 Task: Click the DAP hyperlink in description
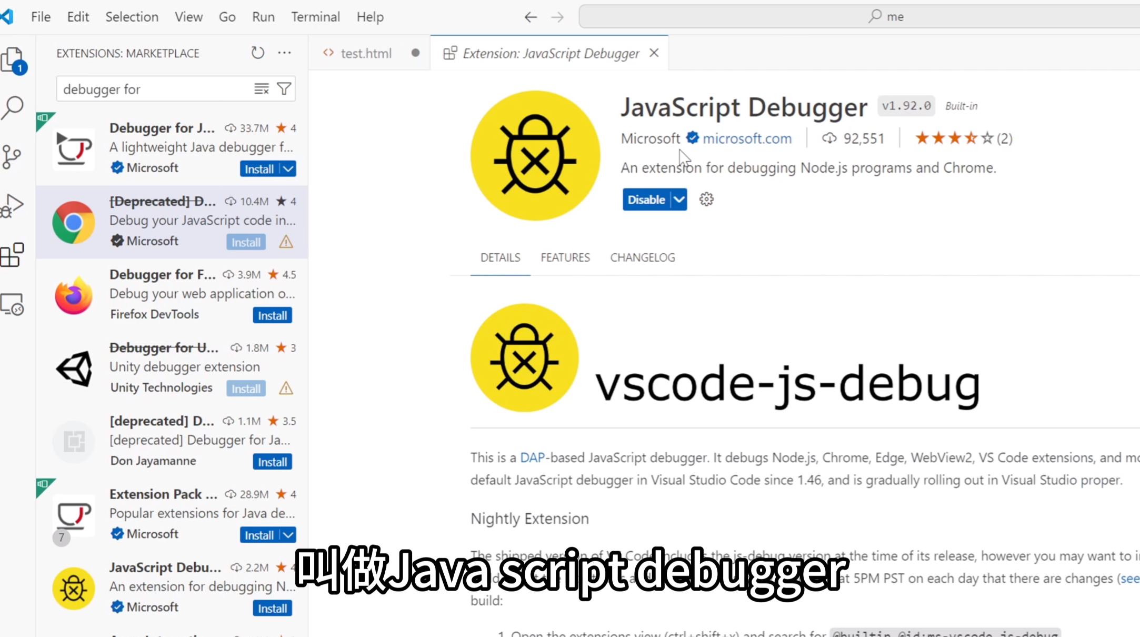point(532,457)
